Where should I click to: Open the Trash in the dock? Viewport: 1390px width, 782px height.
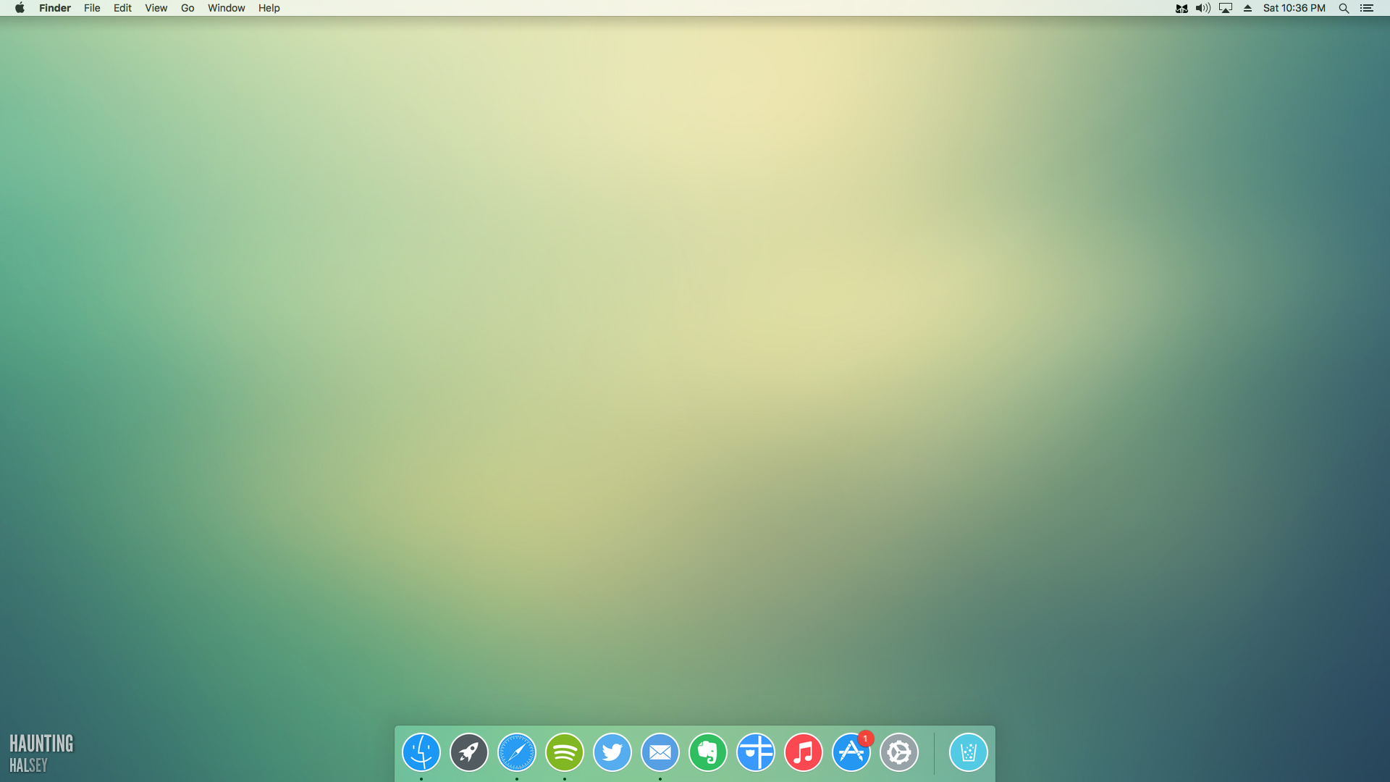tap(969, 752)
